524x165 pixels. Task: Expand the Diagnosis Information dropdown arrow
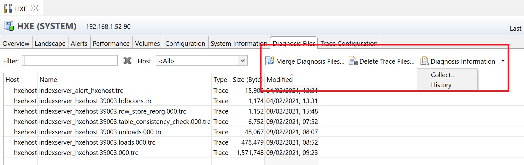(x=503, y=61)
